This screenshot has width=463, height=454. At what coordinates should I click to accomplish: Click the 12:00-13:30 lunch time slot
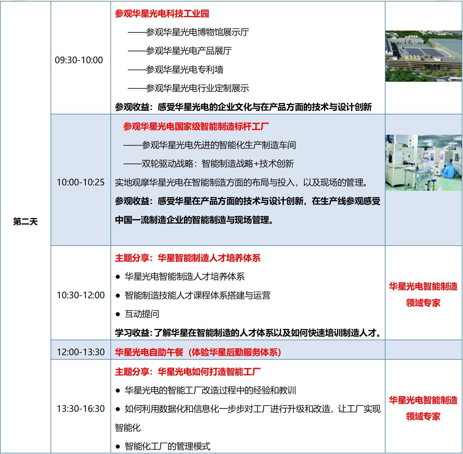click(81, 352)
